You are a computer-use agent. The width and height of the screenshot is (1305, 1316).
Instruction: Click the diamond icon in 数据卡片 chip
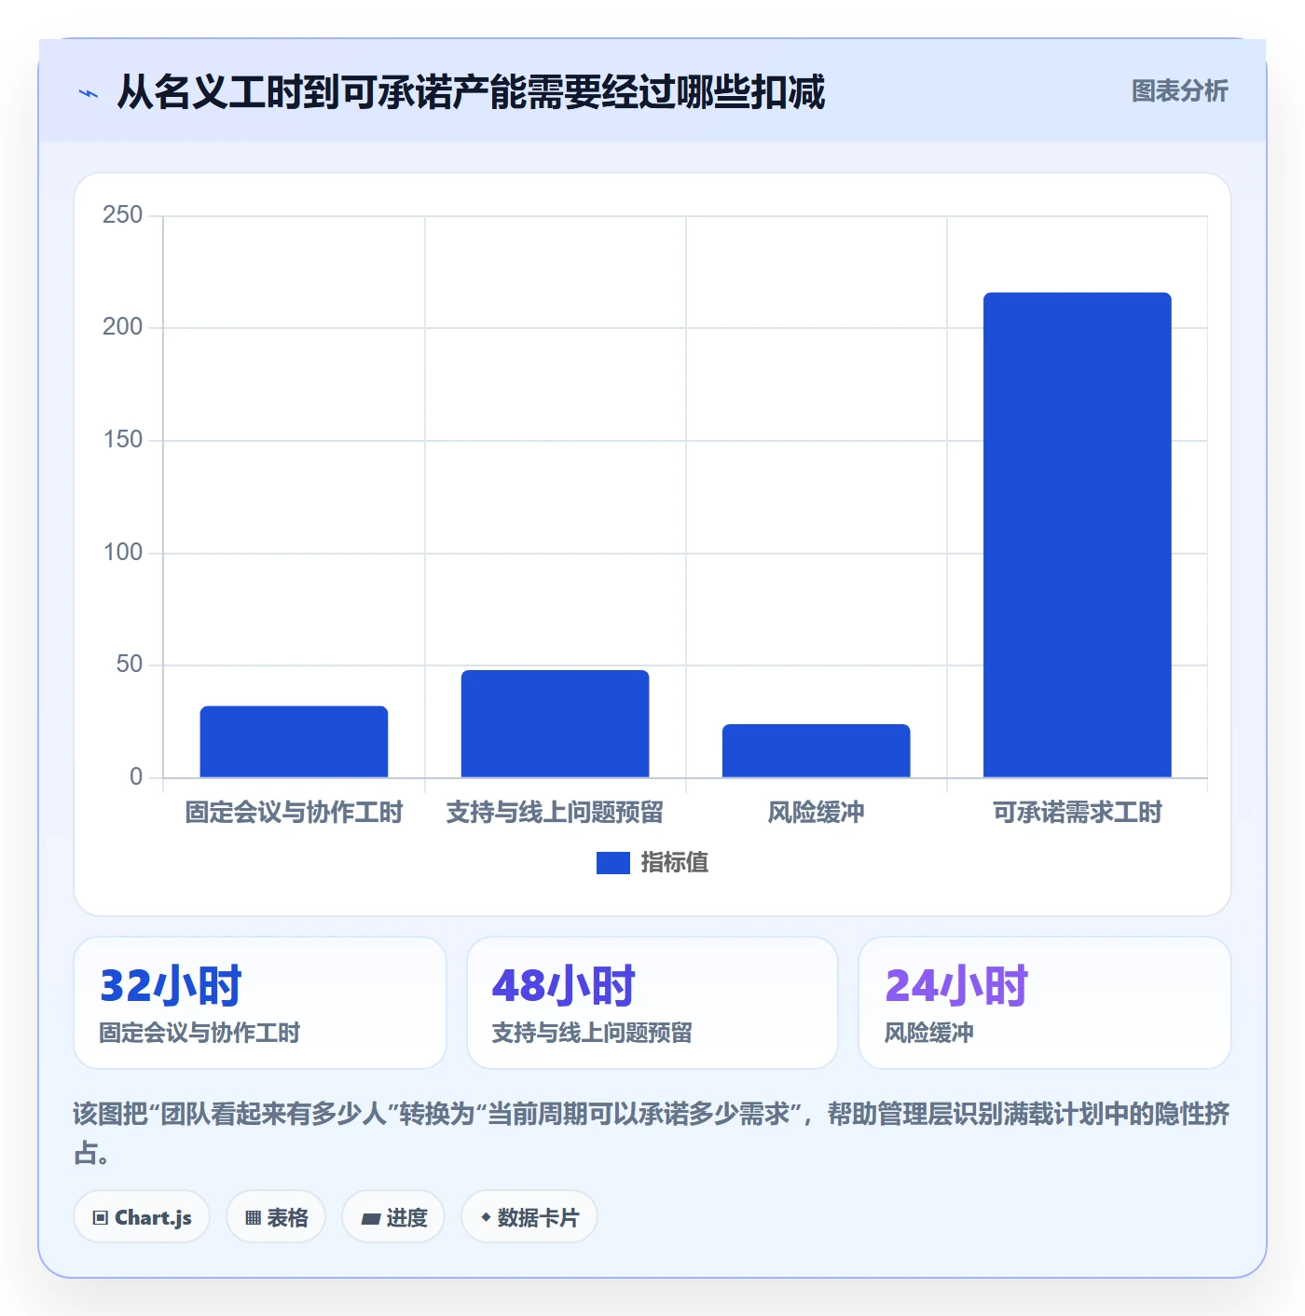[x=486, y=1217]
